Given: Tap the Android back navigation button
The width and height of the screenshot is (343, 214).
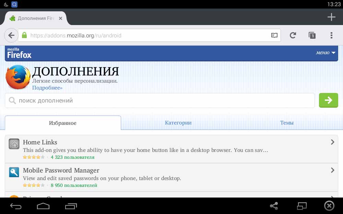Looking at the screenshot, I should (16, 206).
